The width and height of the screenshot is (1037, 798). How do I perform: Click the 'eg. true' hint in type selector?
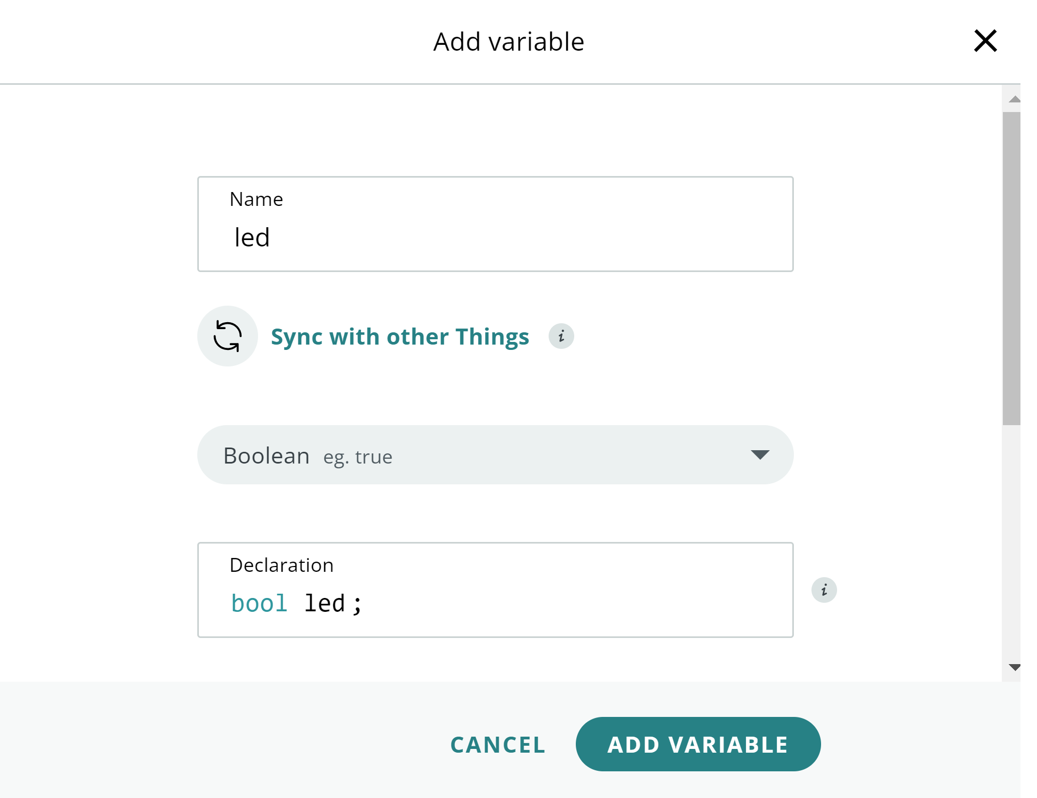pos(358,457)
